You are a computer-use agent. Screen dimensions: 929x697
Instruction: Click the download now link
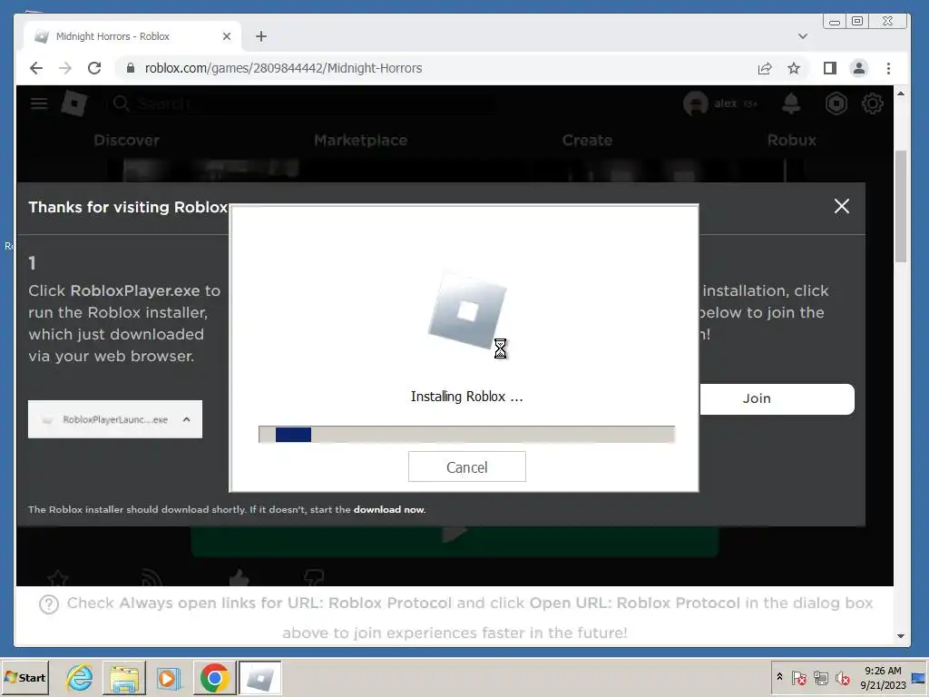pyautogui.click(x=389, y=510)
